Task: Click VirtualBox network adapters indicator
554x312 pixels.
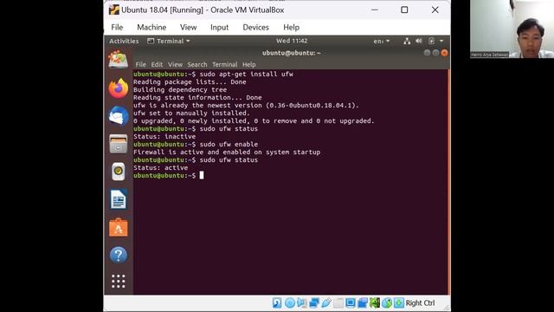Action: 314,302
